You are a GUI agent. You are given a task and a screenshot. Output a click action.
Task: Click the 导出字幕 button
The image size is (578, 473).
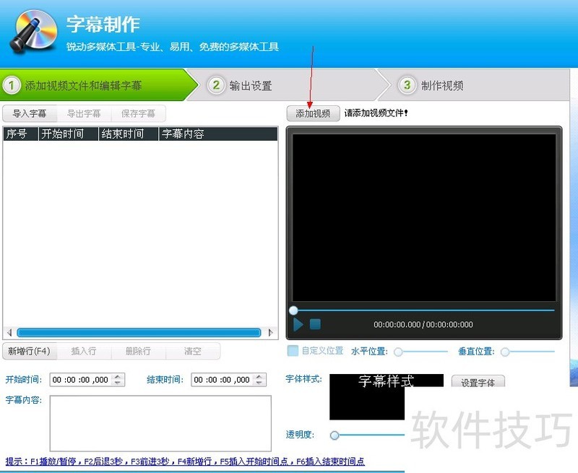pyautogui.click(x=85, y=113)
